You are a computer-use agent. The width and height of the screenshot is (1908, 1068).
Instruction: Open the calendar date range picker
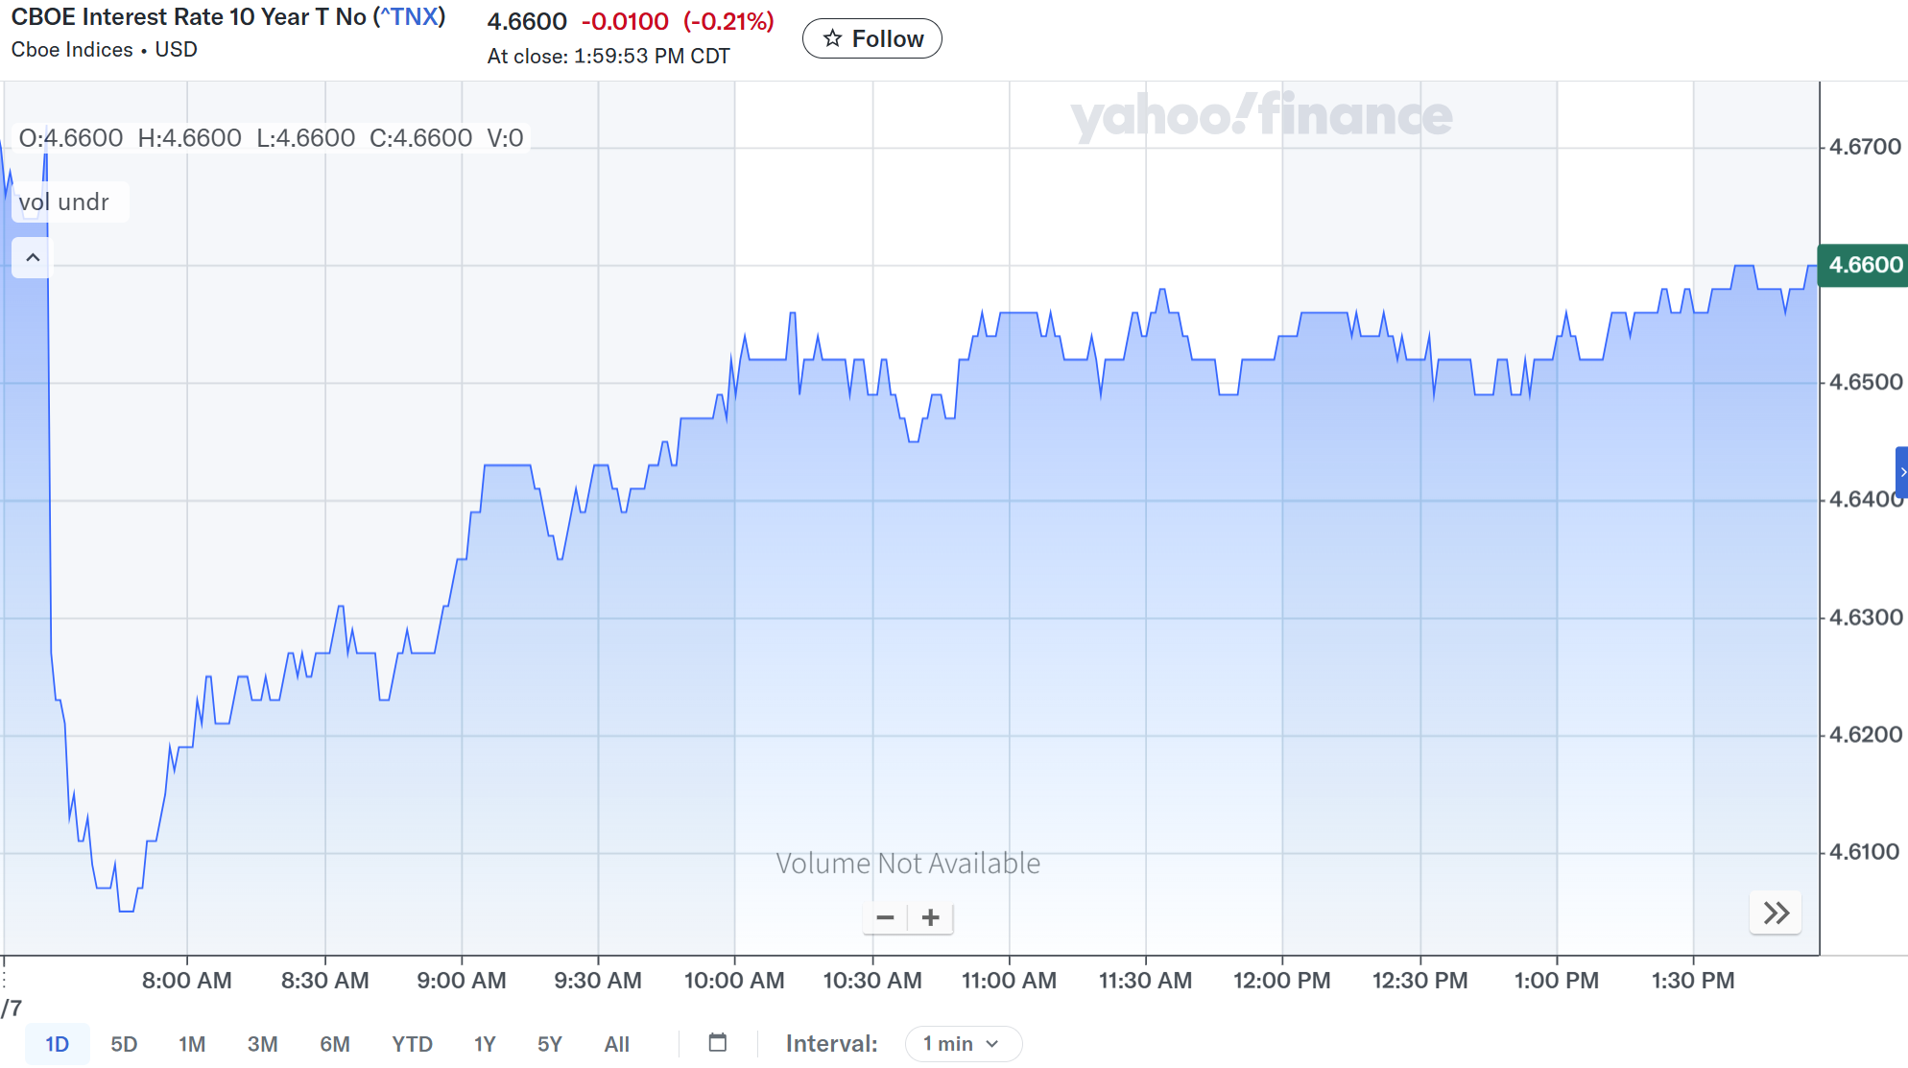718,1043
